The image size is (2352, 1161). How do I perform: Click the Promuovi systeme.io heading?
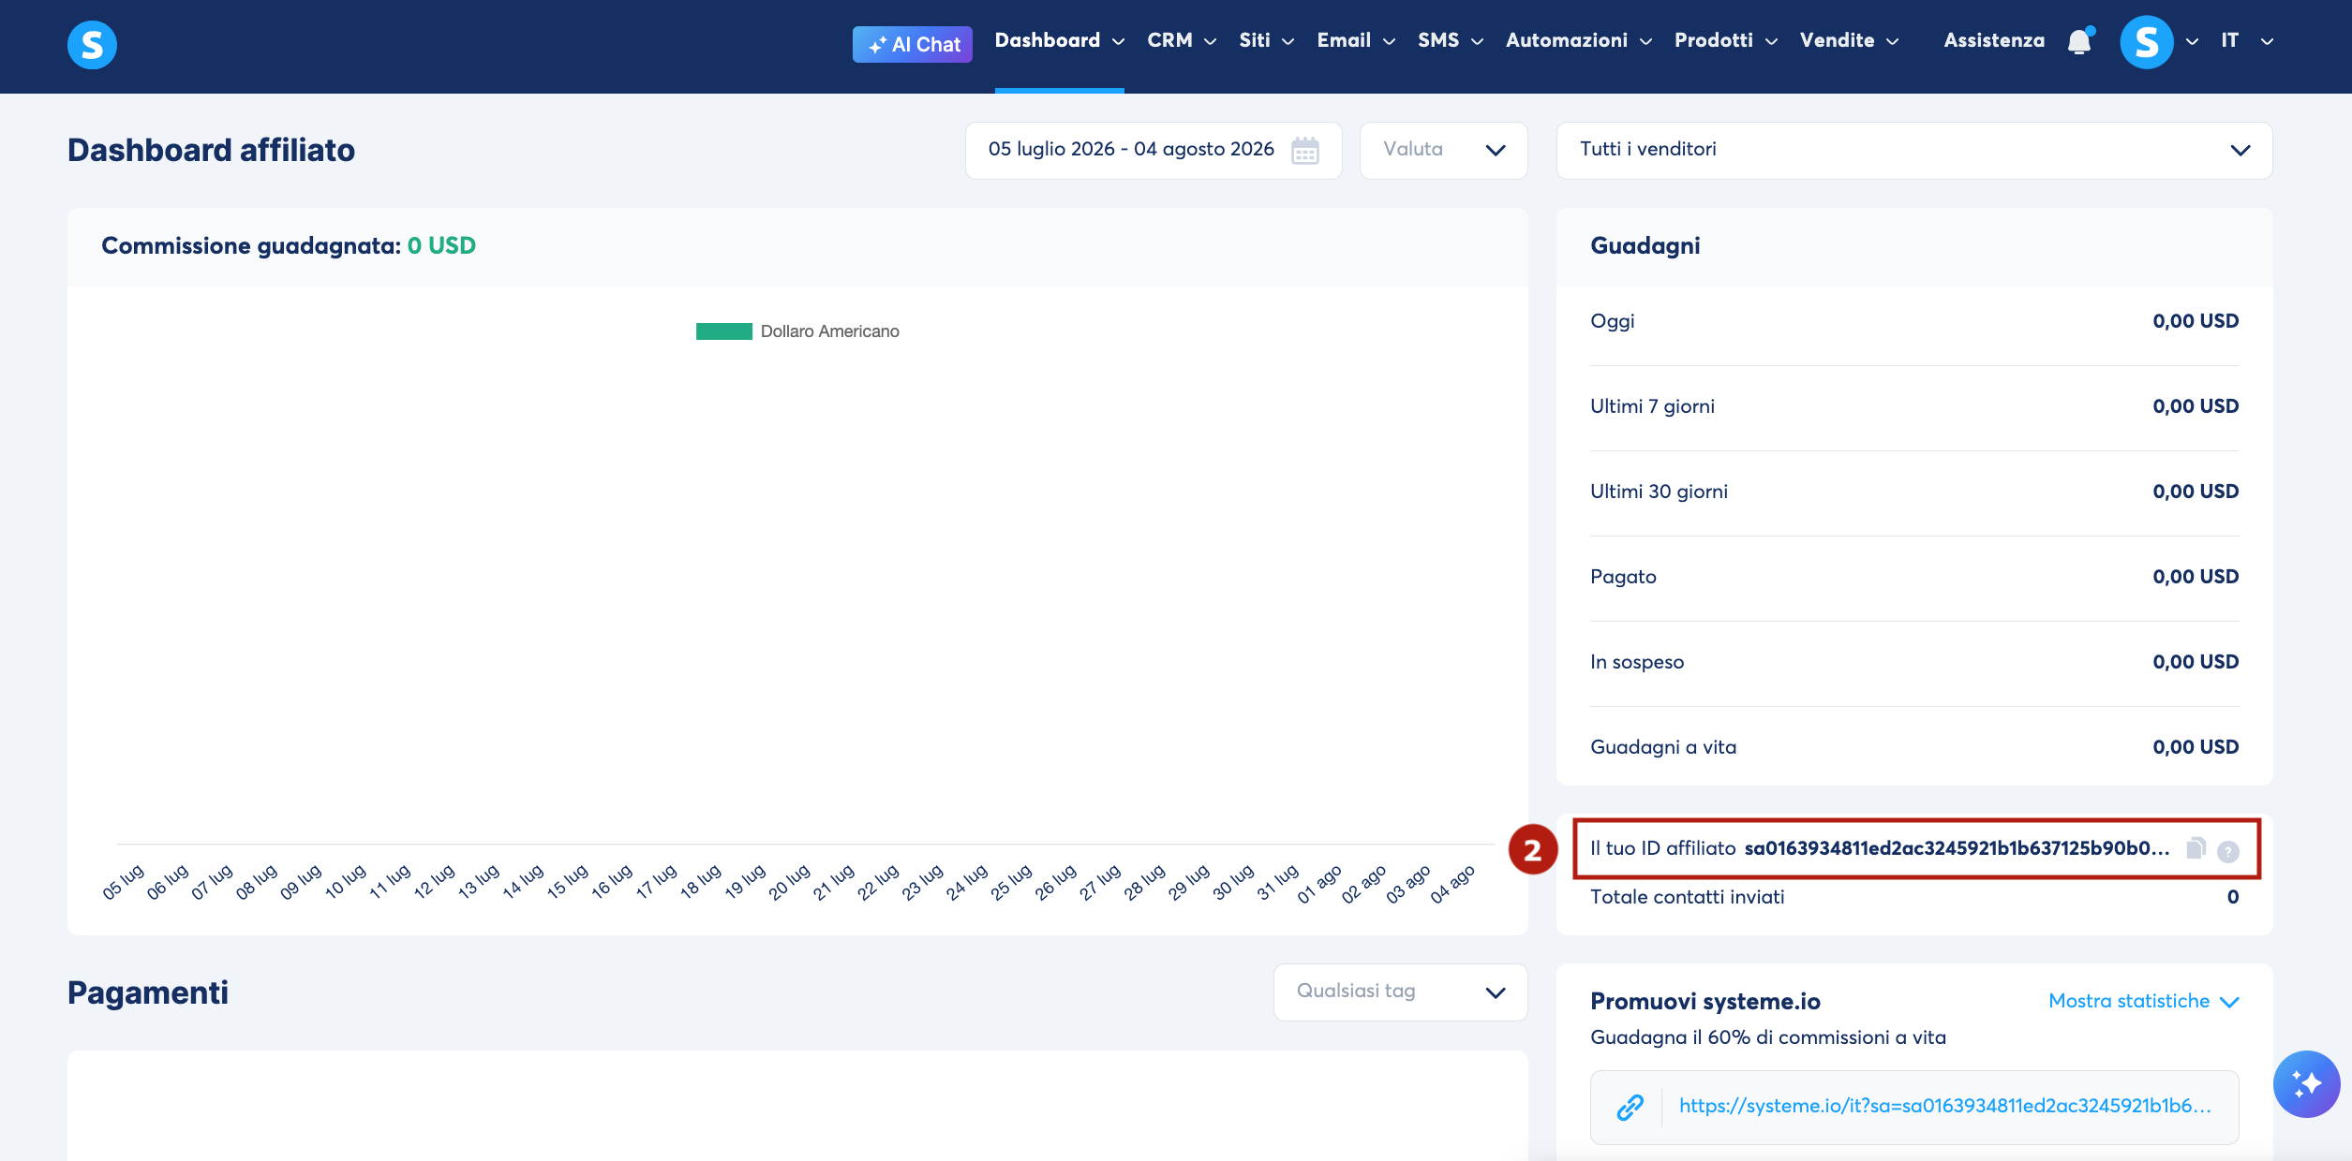click(1705, 1001)
